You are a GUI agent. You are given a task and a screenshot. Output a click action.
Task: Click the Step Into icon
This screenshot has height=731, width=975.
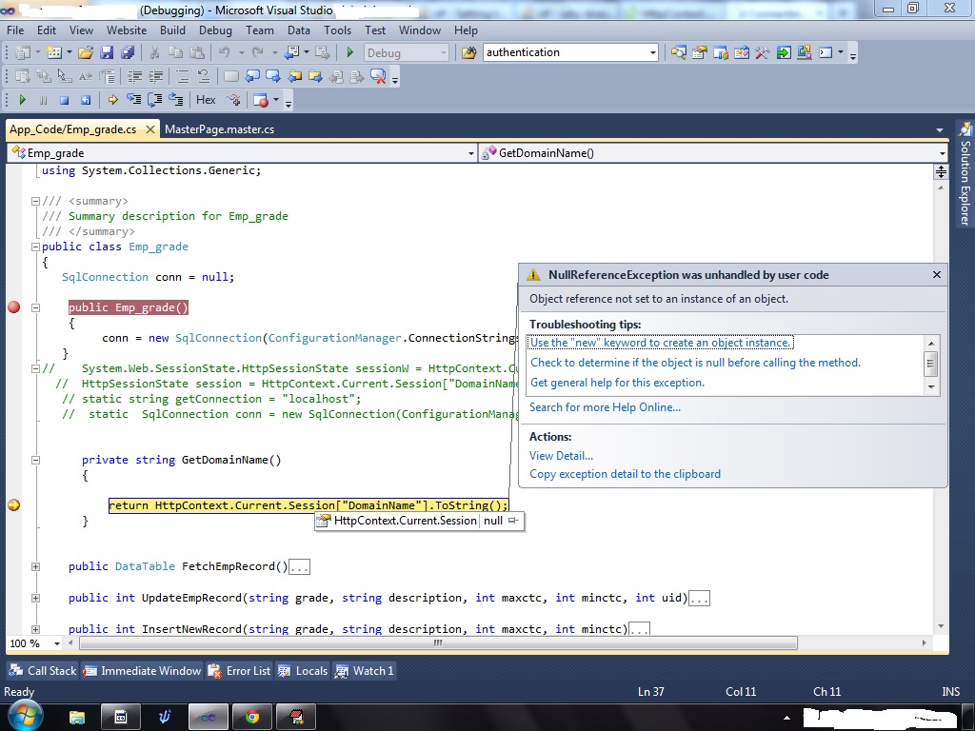(133, 99)
